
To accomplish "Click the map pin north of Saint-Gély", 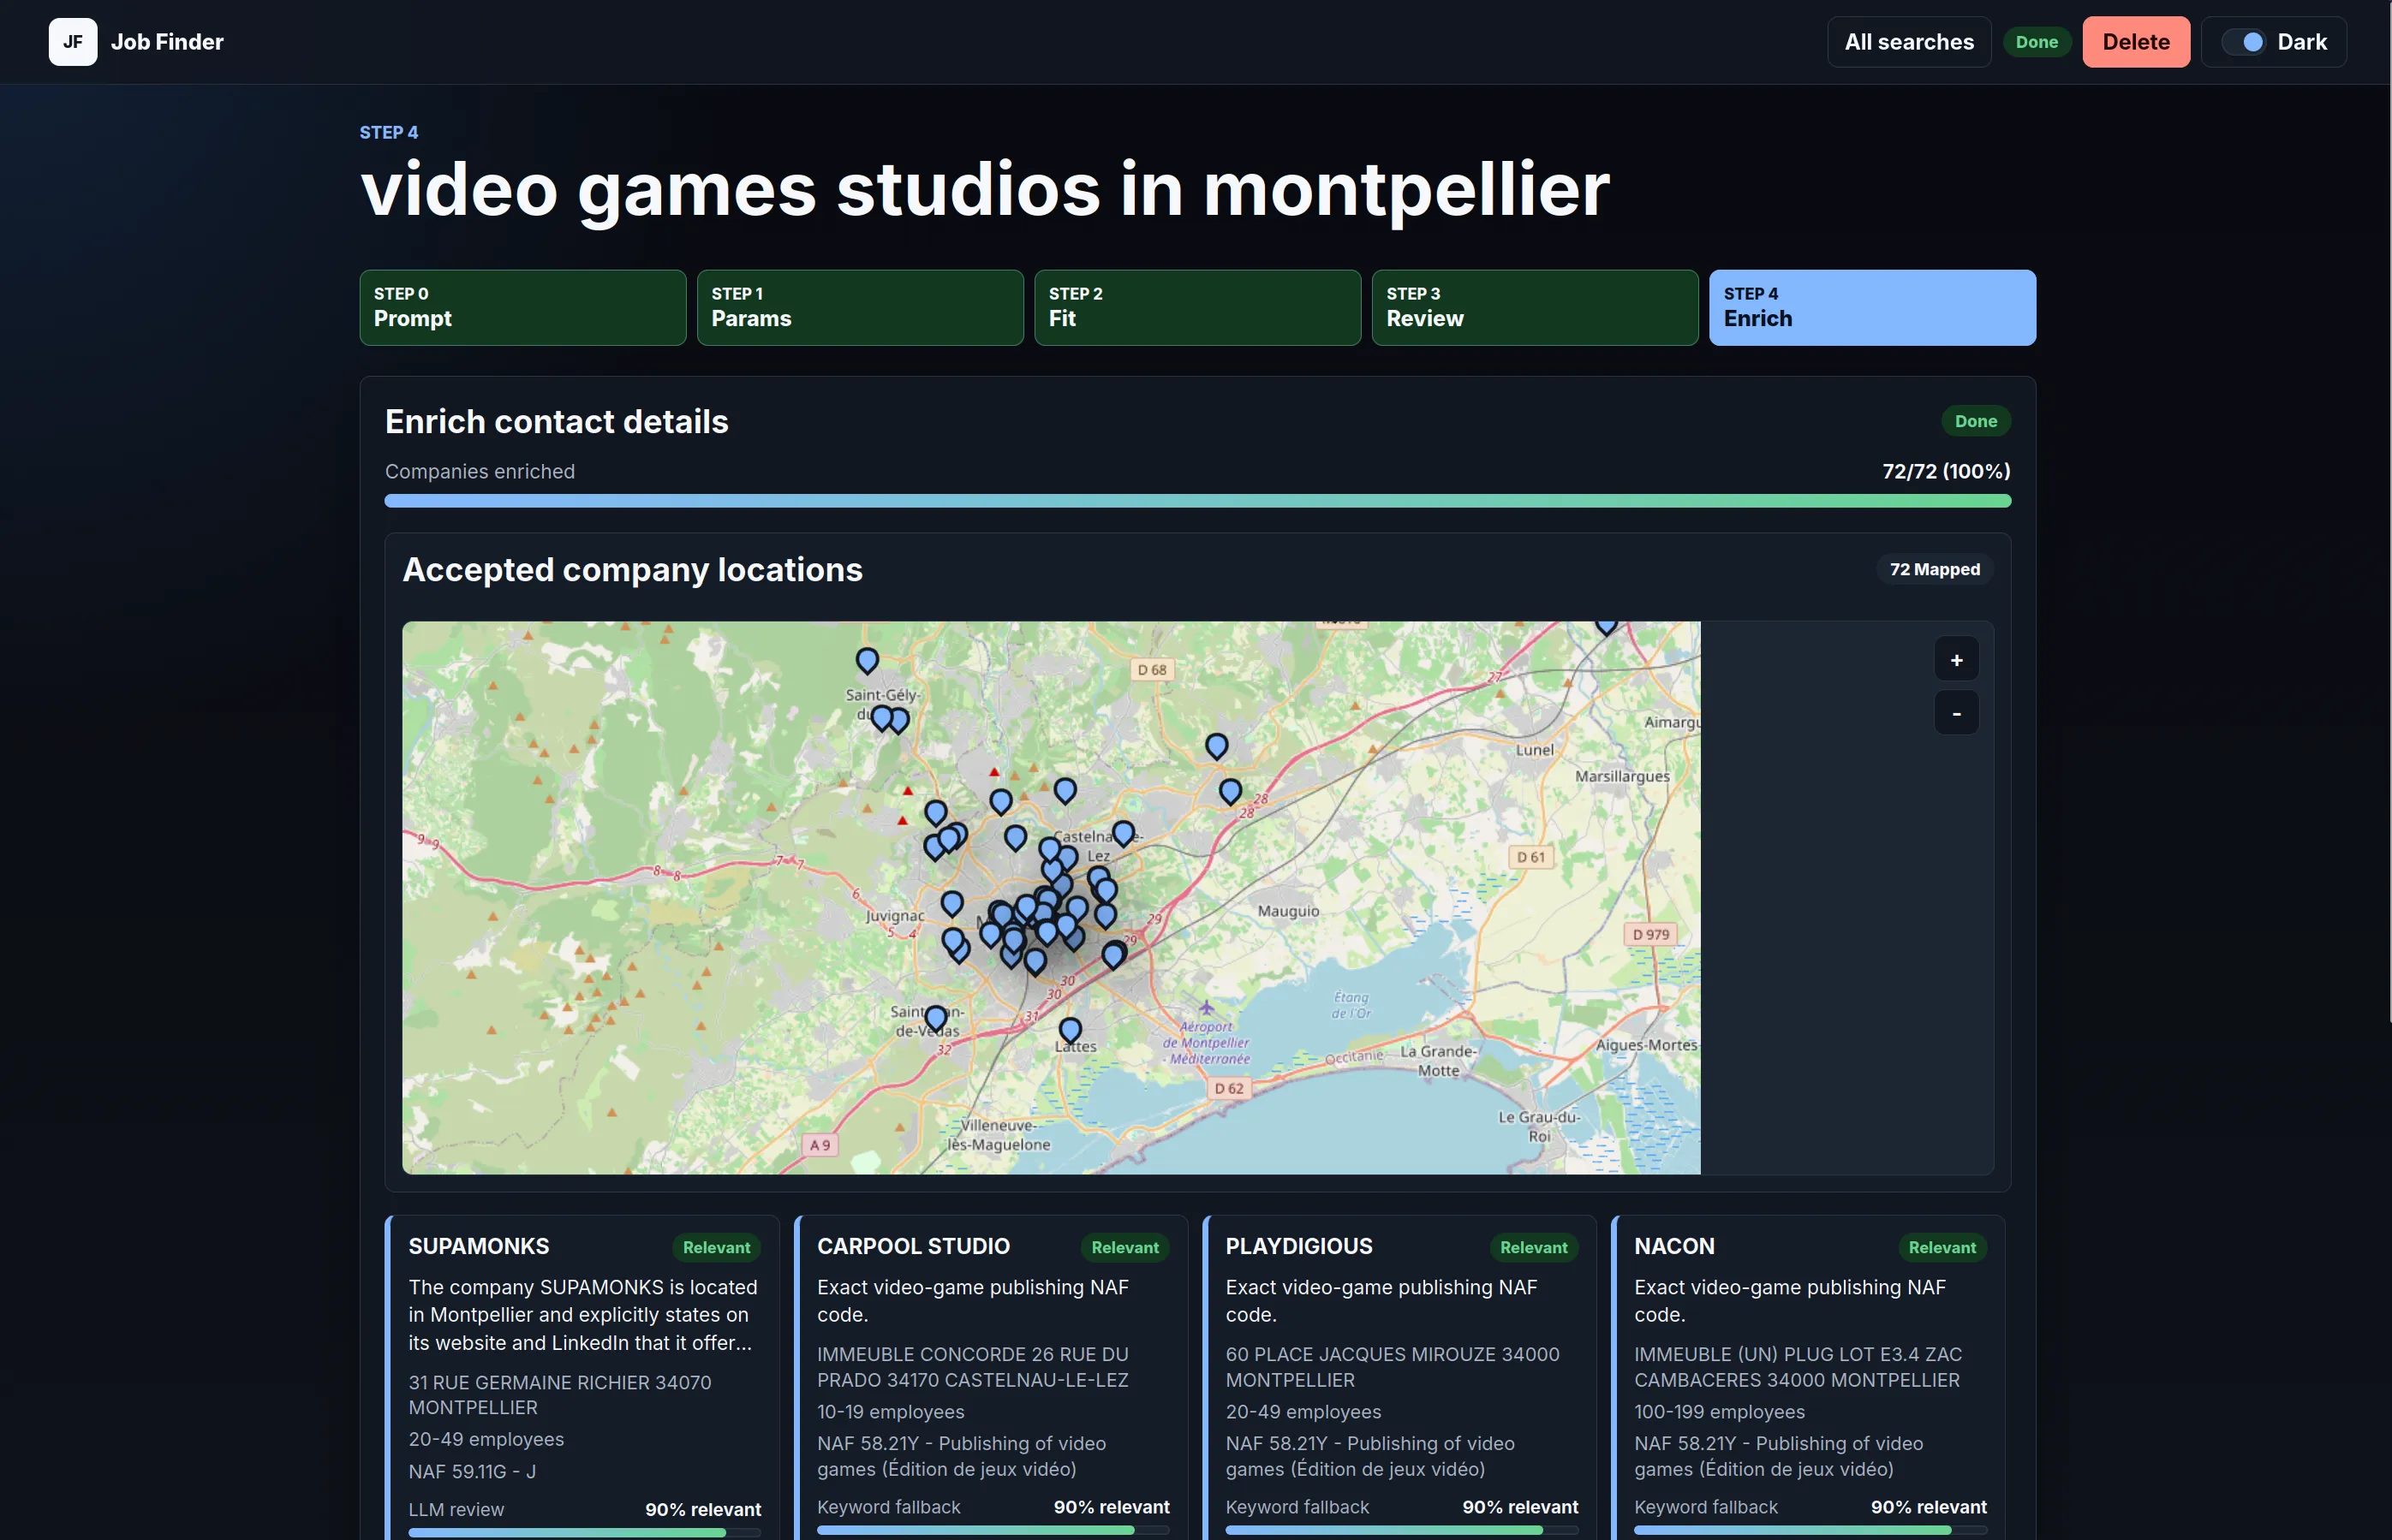I will [868, 660].
